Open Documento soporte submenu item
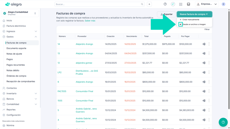230x129 pixels. click(16, 48)
